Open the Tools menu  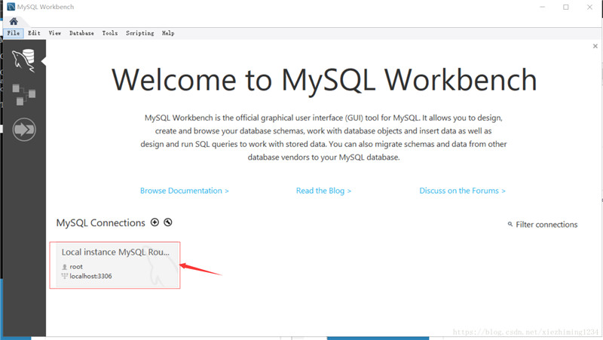click(x=110, y=33)
